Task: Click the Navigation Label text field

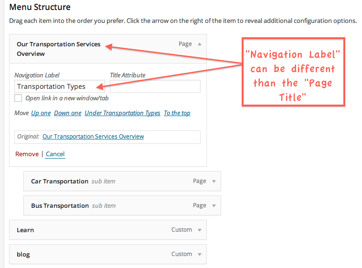Action: [59, 86]
